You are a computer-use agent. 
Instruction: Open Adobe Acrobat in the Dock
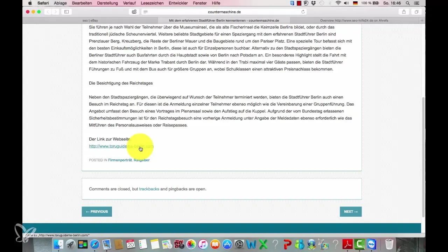point(348,244)
